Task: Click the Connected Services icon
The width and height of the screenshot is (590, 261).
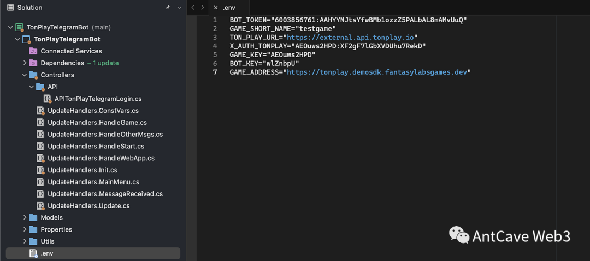Action: pos(33,51)
